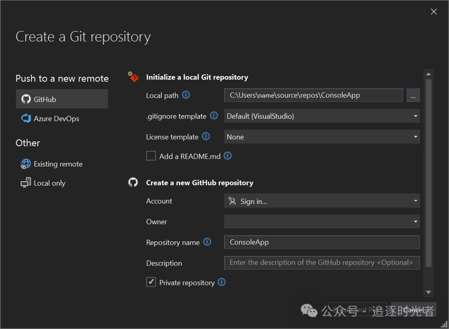The image size is (449, 329).
Task: Click the Description input field
Action: 321,263
